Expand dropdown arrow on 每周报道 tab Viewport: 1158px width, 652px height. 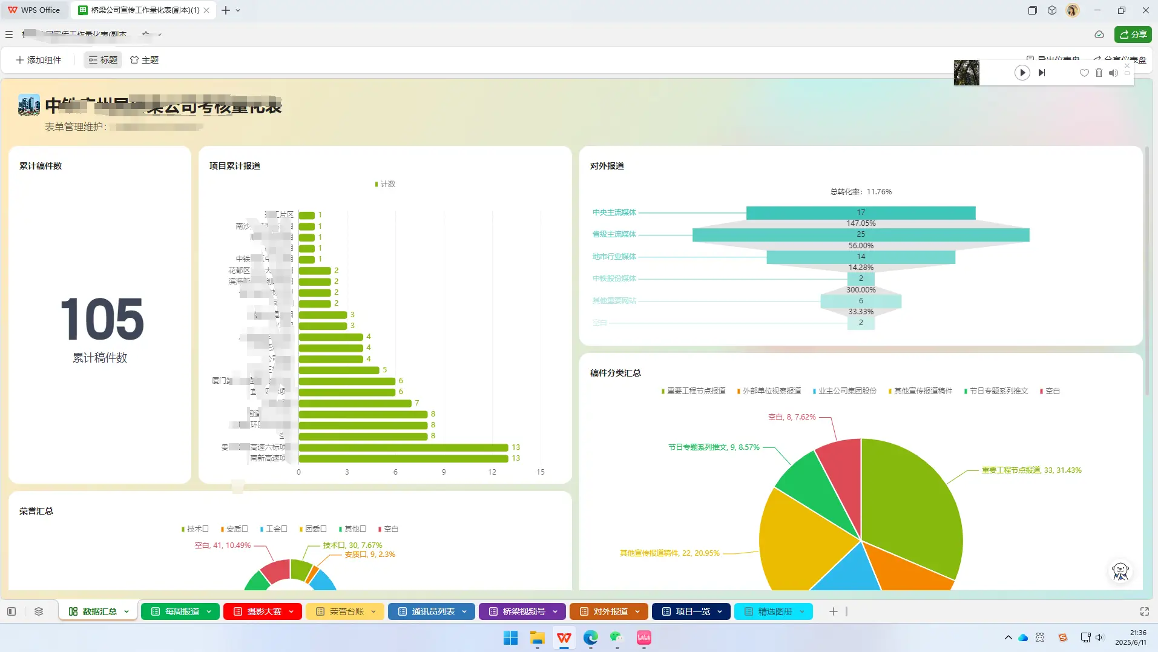pos(209,611)
